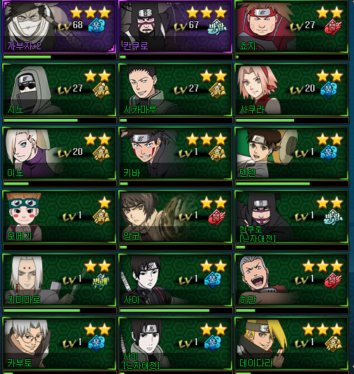Click the water element icon on 자부자+2 card
The height and width of the screenshot is (374, 354).
point(96,25)
